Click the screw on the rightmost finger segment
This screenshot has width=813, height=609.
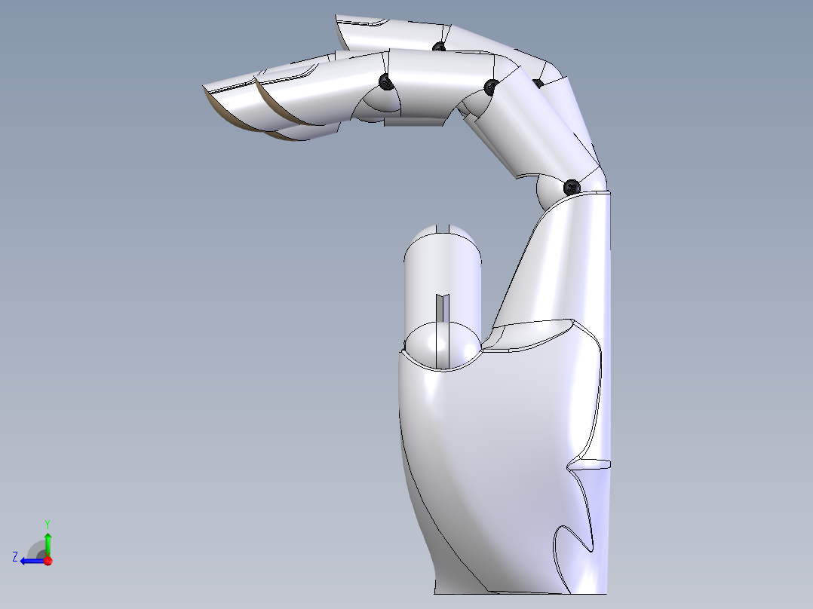click(x=539, y=81)
